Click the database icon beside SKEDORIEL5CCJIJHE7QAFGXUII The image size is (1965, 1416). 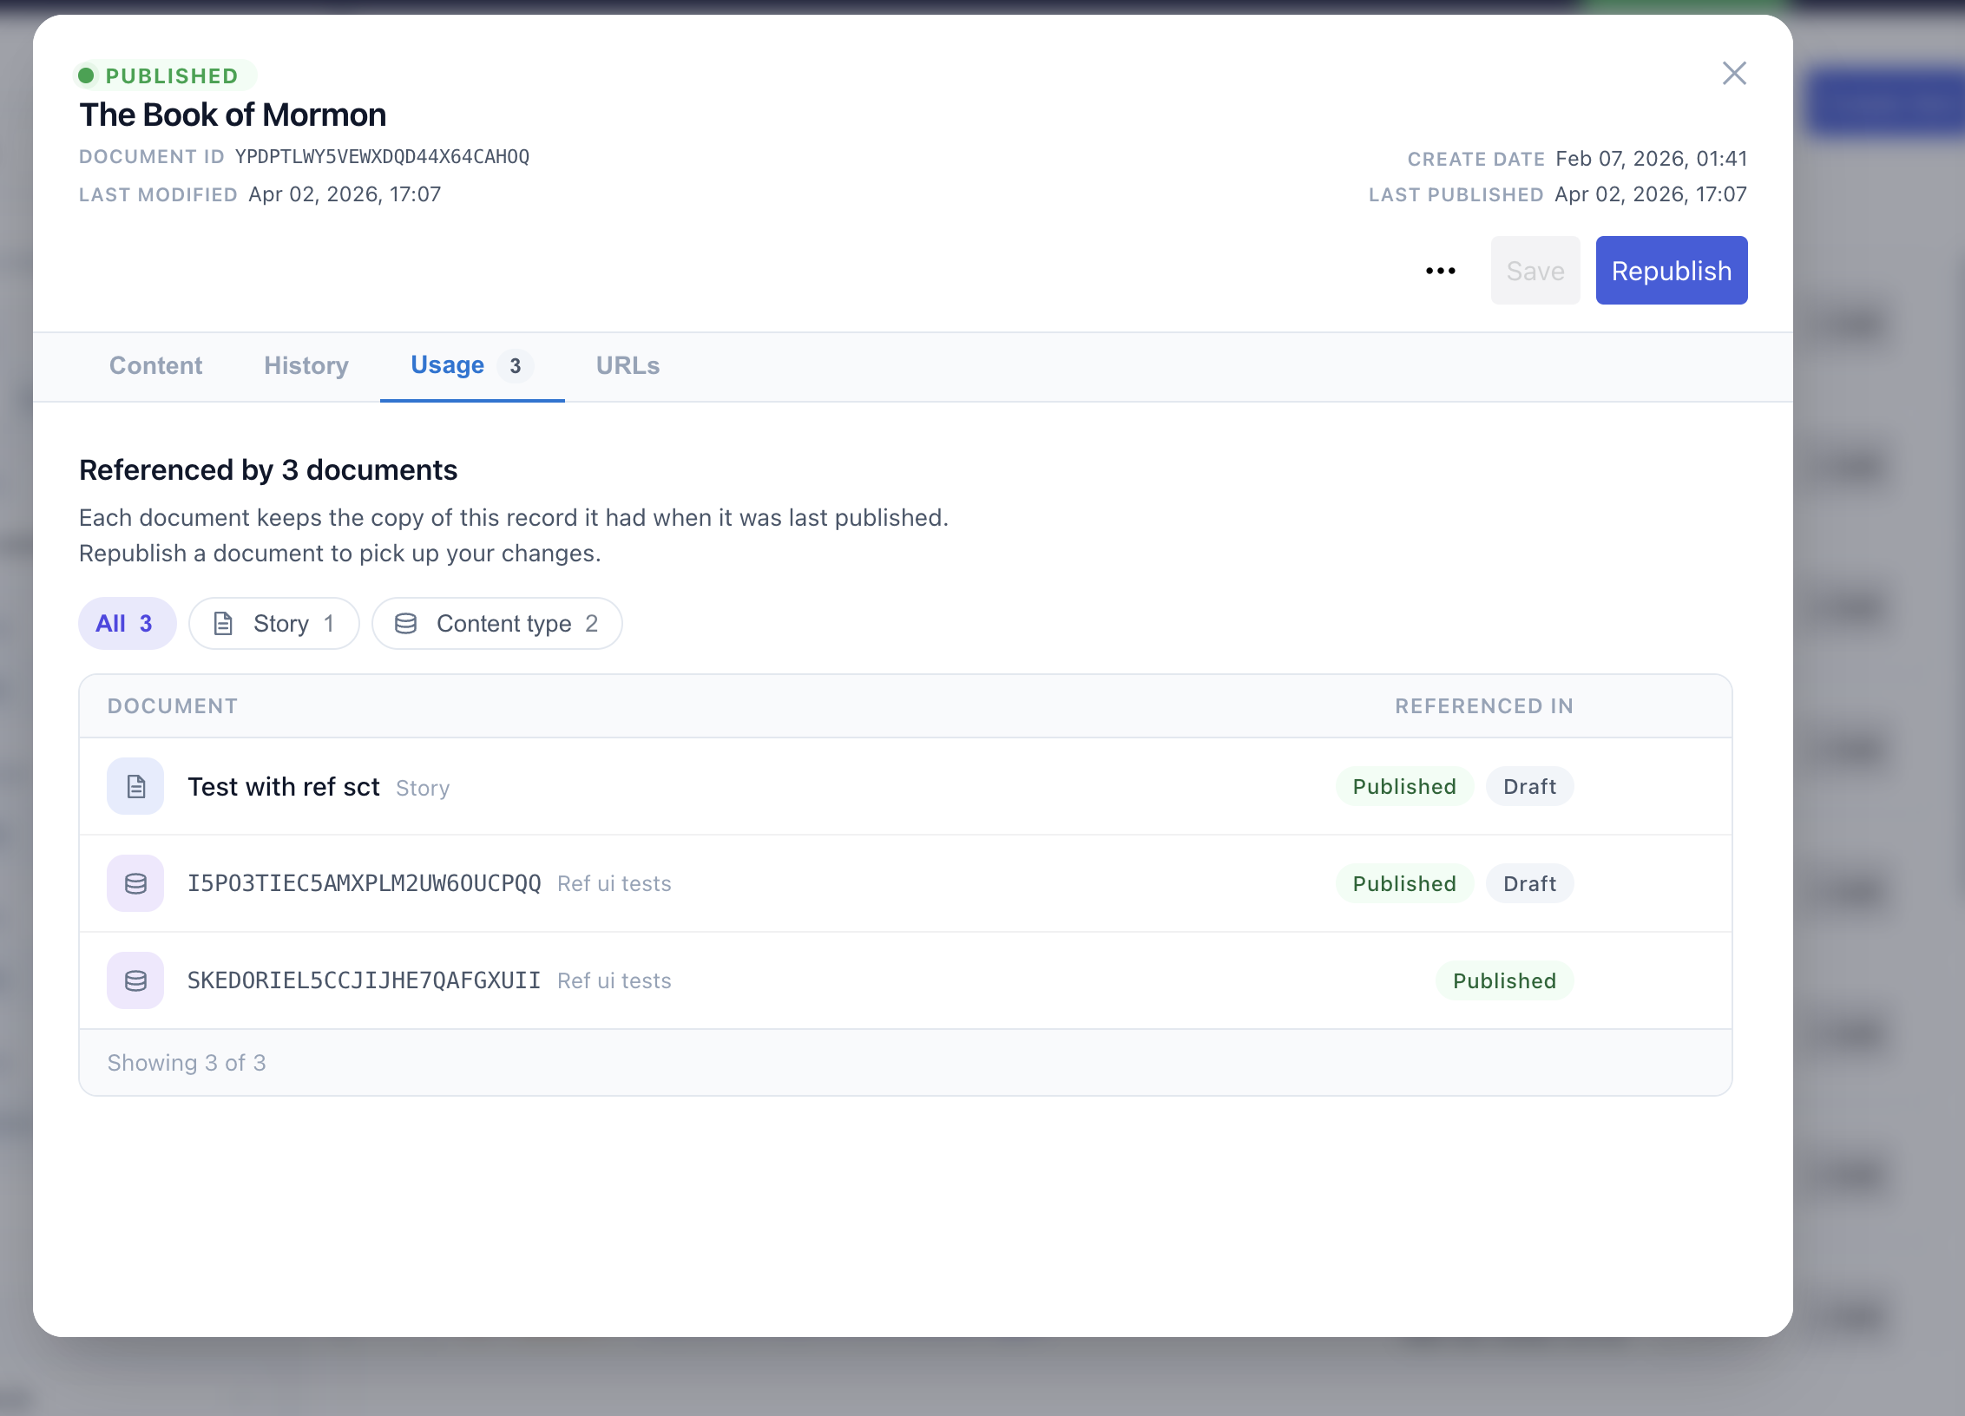click(x=135, y=980)
